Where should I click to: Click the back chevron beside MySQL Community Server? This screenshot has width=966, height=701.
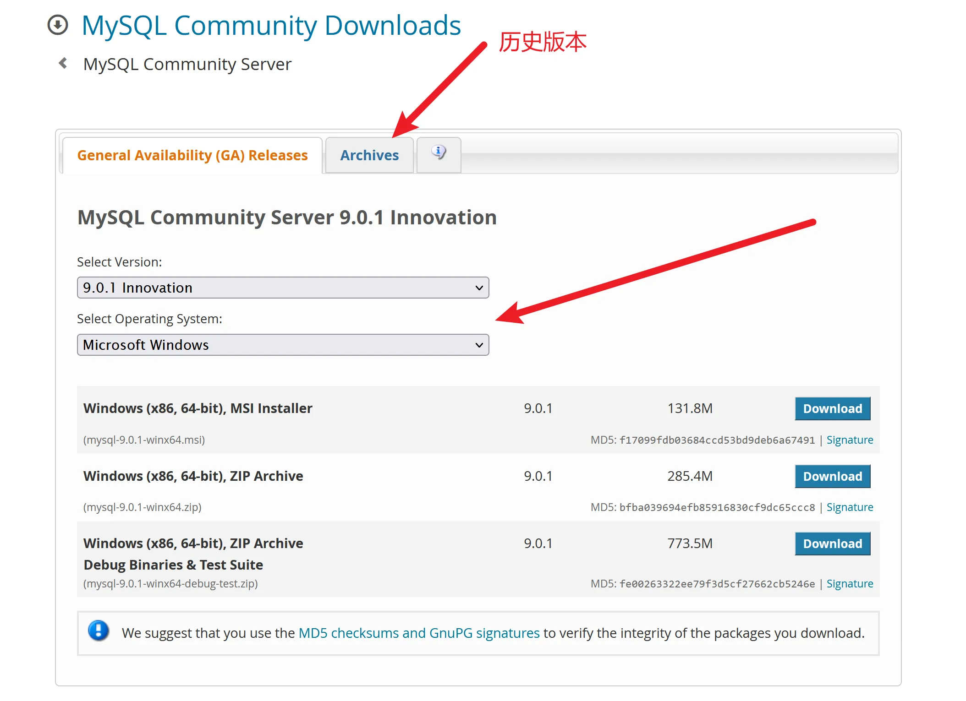click(63, 63)
